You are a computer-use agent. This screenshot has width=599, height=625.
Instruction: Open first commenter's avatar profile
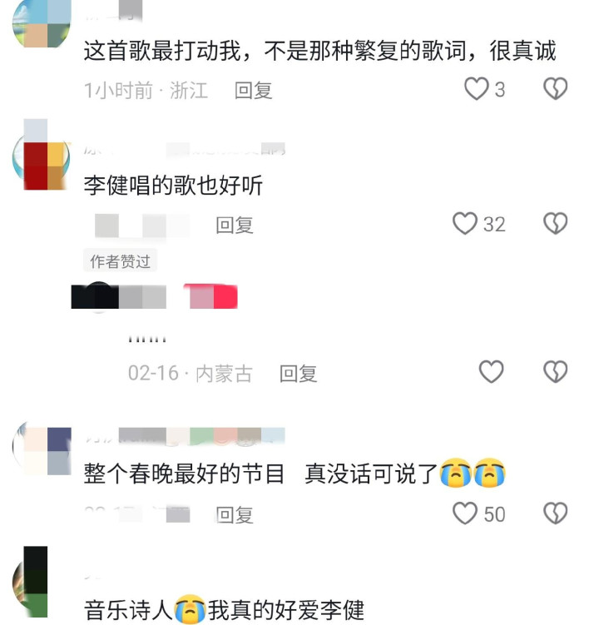coord(42,23)
